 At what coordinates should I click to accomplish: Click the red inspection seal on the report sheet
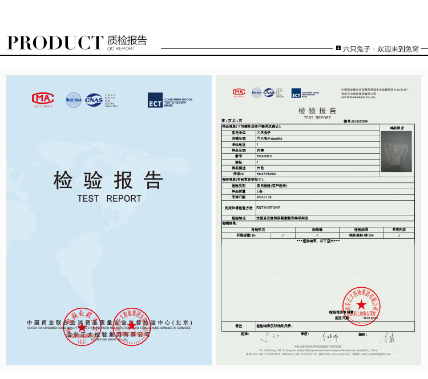tap(361, 306)
